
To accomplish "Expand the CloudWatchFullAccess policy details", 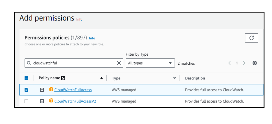I will coord(42,90).
